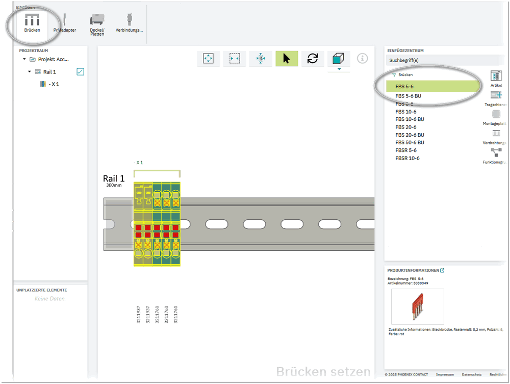Switch to the 3D cube view

[339, 59]
